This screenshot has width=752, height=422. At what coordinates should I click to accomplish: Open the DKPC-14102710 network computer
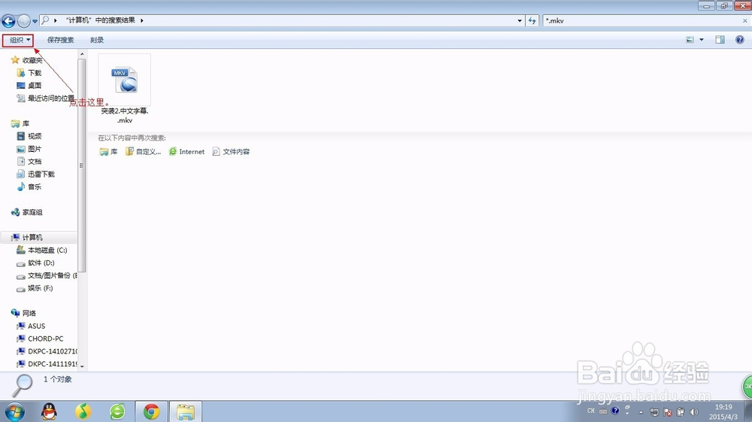pos(47,351)
